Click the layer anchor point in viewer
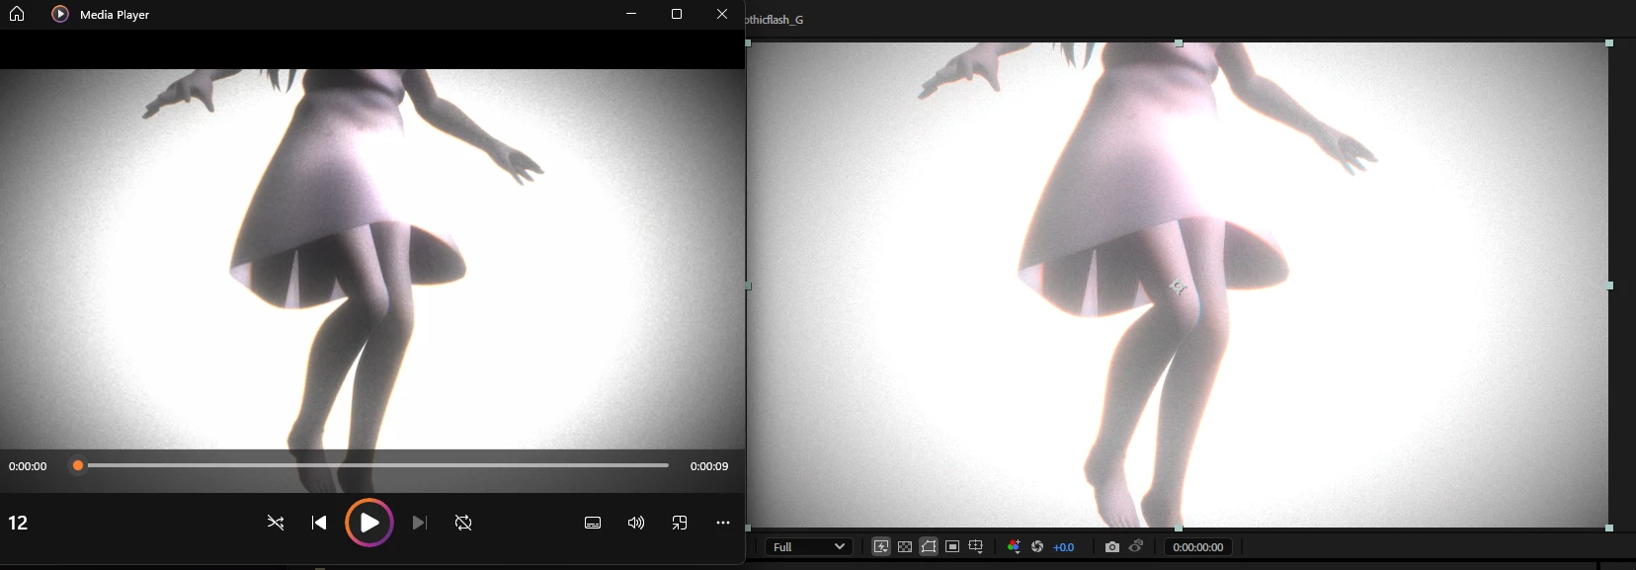 click(1178, 286)
